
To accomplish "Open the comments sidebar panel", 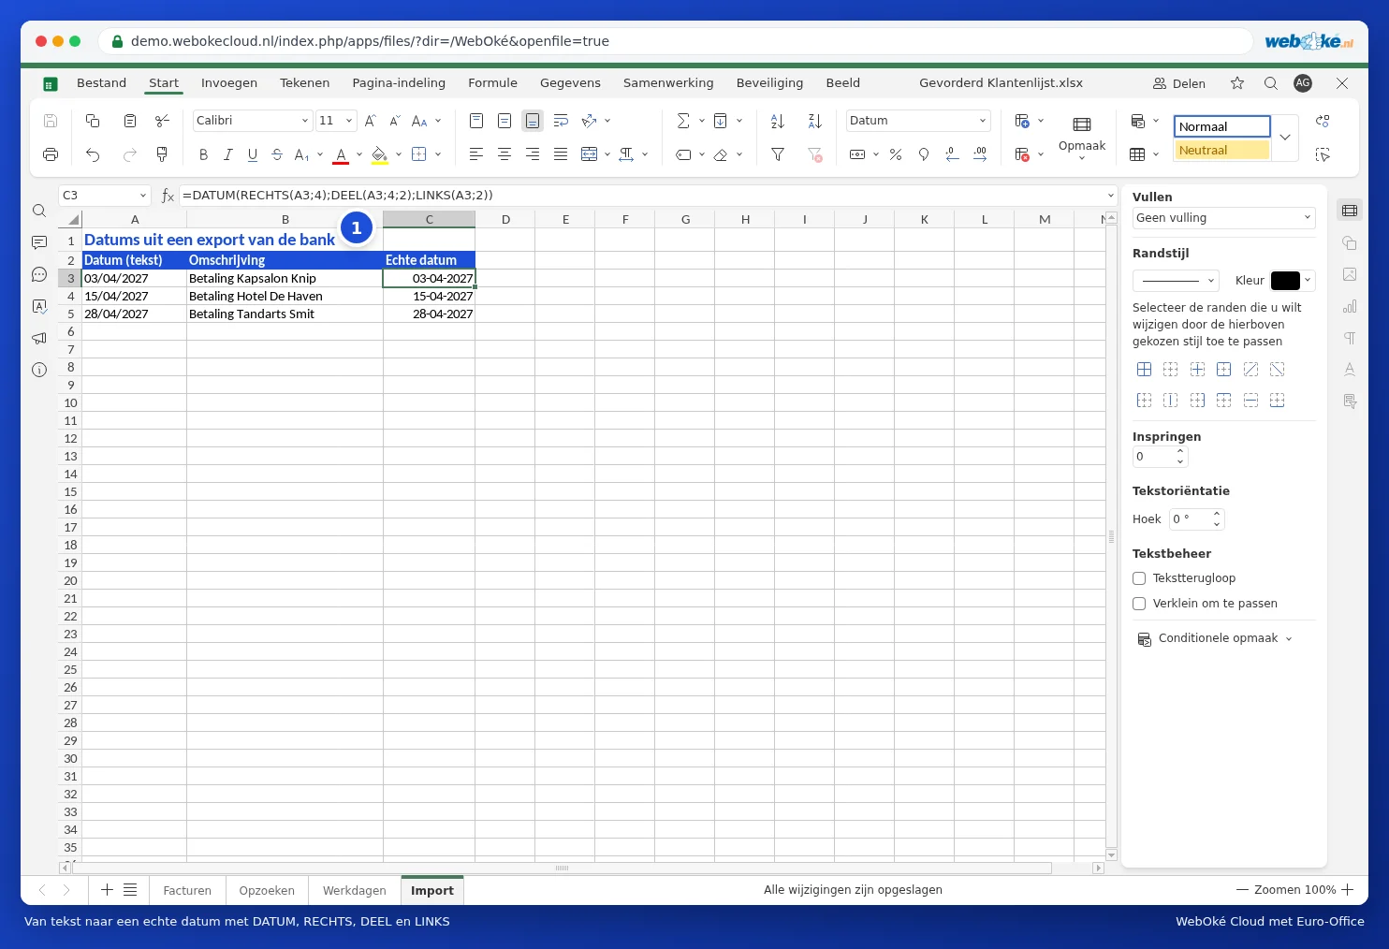I will pos(39,242).
